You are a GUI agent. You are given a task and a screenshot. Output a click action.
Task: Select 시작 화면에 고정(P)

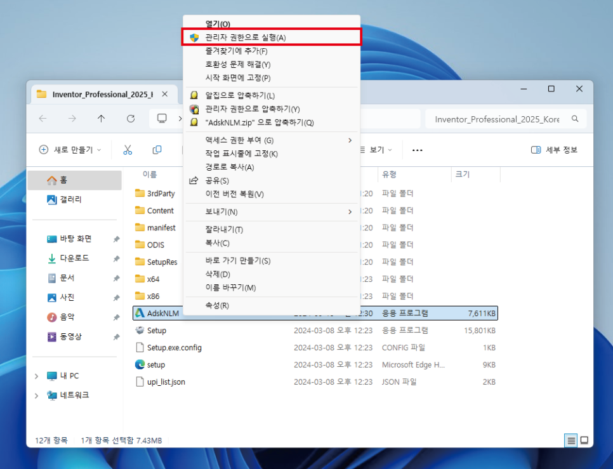pyautogui.click(x=272, y=78)
